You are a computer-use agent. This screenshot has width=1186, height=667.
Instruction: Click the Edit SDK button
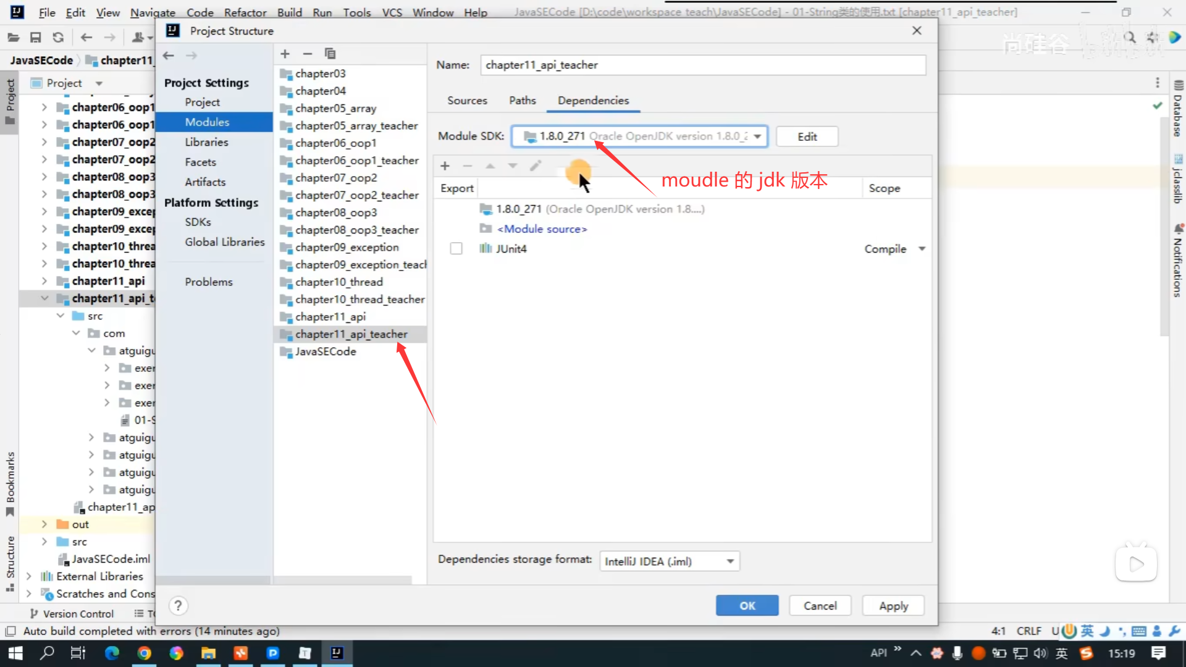click(807, 136)
